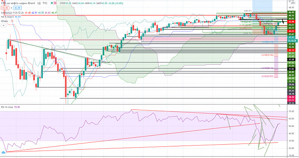Click the RSI value 53.83 reading
The height and width of the screenshot is (158, 299).
pyautogui.click(x=17, y=107)
